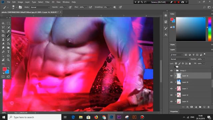The width and height of the screenshot is (213, 120).
Task: Click the background blue color swatch in toolbox
Action: [x=7, y=72]
